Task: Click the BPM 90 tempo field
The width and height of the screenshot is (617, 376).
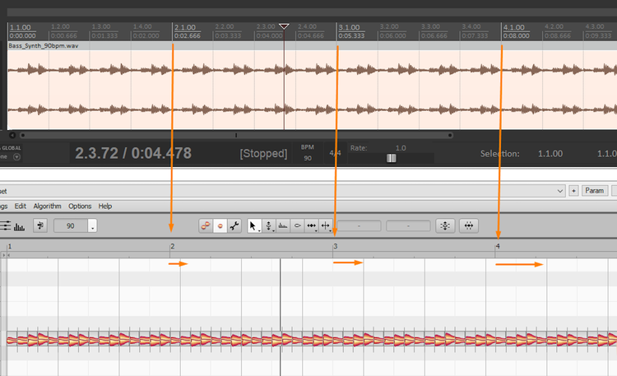Action: coord(308,158)
